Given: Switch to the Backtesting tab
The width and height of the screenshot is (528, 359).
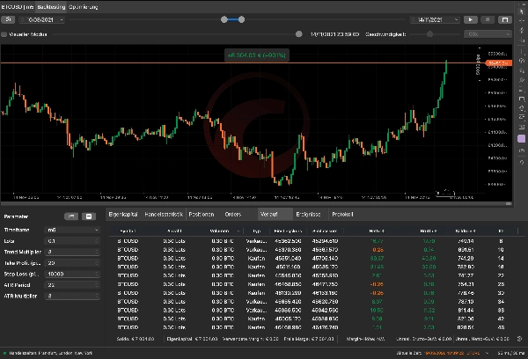Looking at the screenshot, I should pyautogui.click(x=51, y=7).
